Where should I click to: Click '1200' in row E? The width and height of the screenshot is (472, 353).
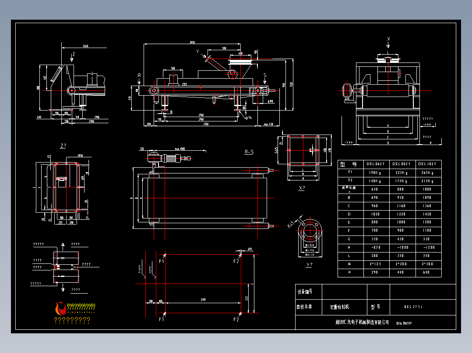point(427,222)
